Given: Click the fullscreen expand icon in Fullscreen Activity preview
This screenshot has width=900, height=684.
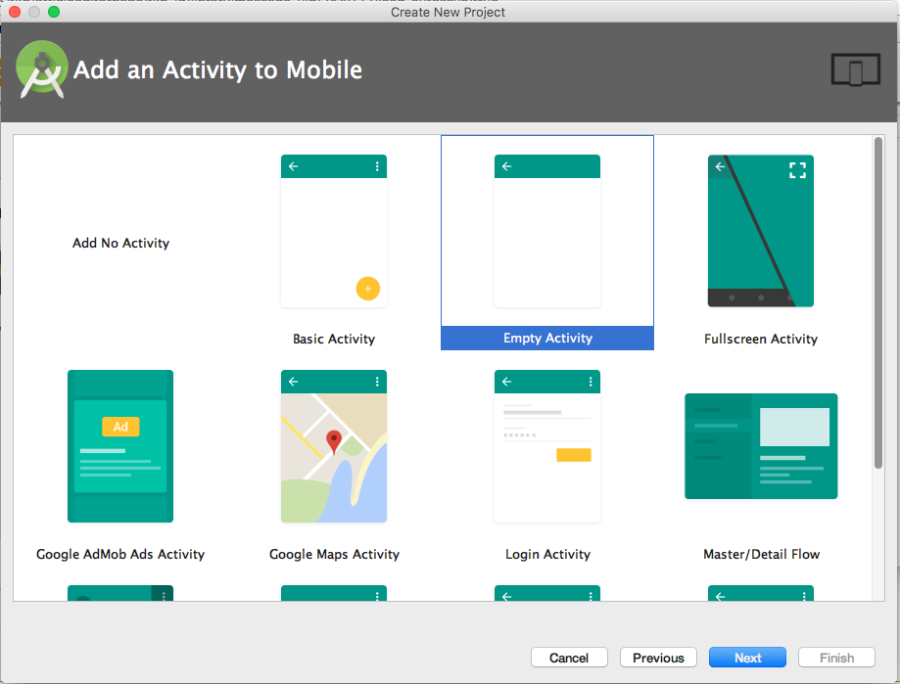Looking at the screenshot, I should (x=797, y=169).
